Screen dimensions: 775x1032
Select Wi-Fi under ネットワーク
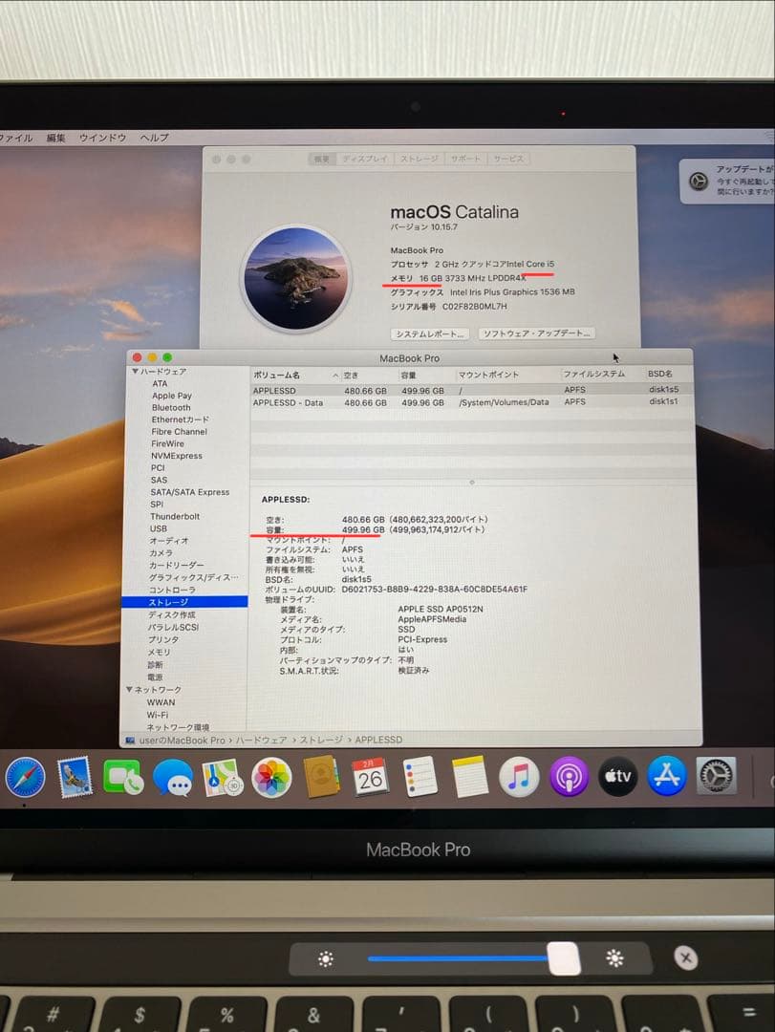(x=158, y=715)
